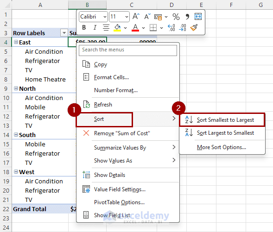The image size is (273, 232).
Task: Decrease font size in mini toolbar
Action: click(x=147, y=17)
